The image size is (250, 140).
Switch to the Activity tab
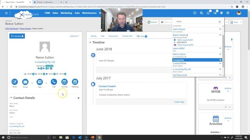point(94,36)
